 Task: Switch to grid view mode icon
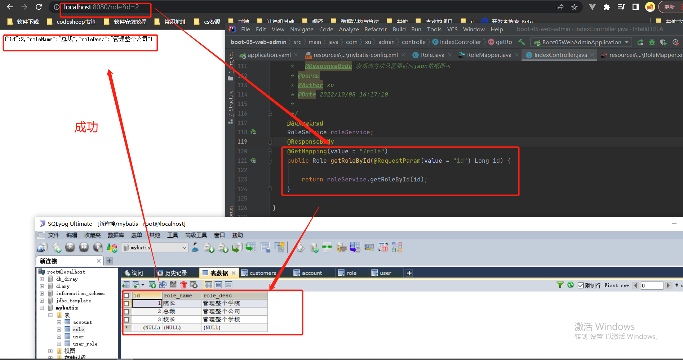(208, 285)
